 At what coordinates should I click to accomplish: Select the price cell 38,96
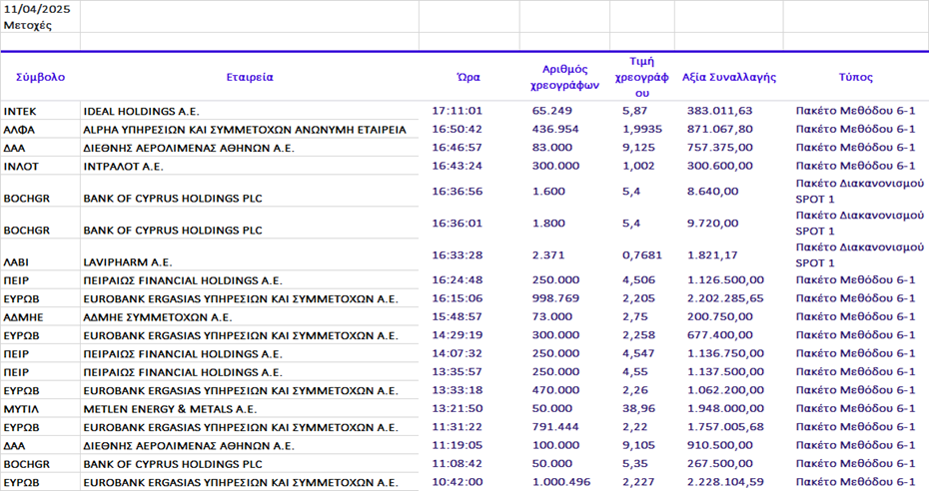coord(637,408)
